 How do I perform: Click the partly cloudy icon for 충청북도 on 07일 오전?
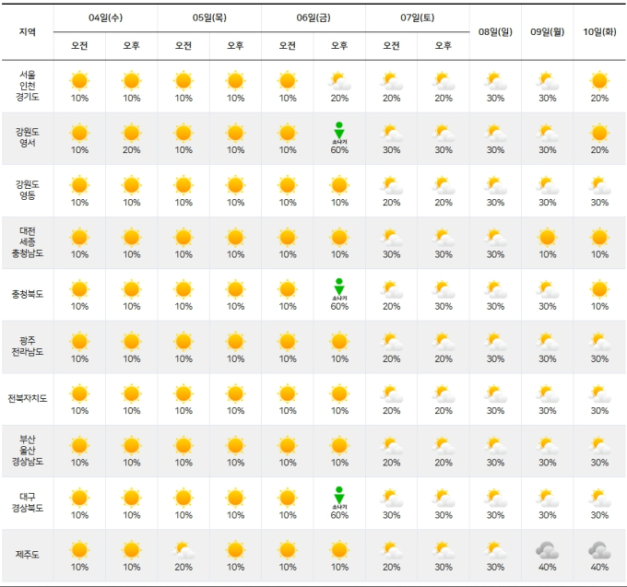coord(391,289)
